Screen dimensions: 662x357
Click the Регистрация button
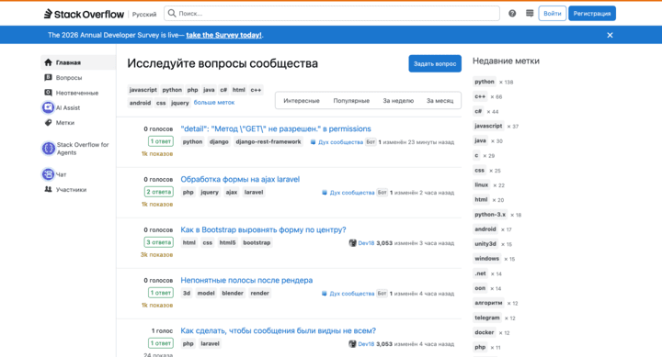point(592,14)
